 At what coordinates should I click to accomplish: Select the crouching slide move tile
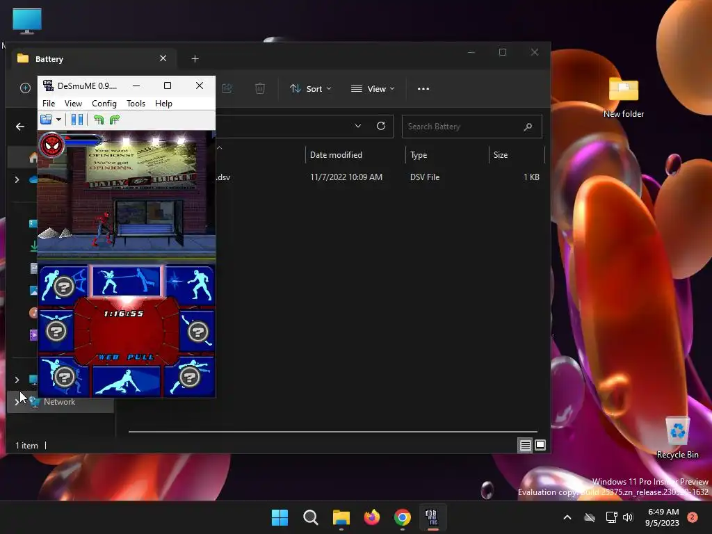[127, 380]
